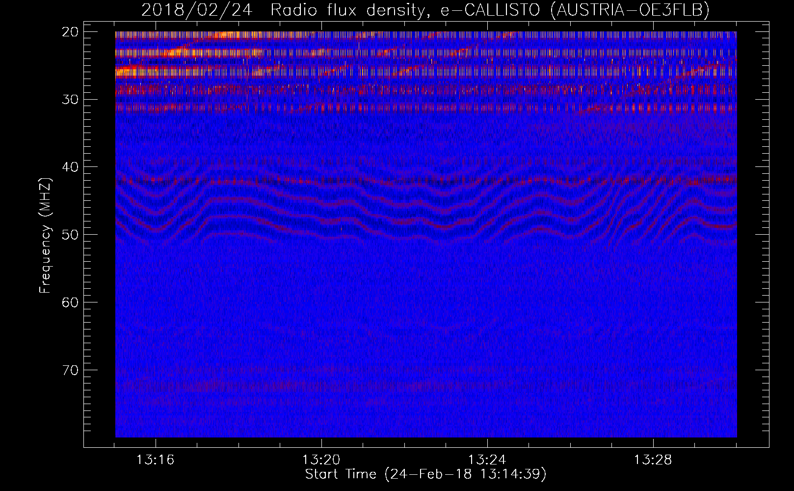
Task: Click the time tick label '13:28'
Action: coord(653,460)
